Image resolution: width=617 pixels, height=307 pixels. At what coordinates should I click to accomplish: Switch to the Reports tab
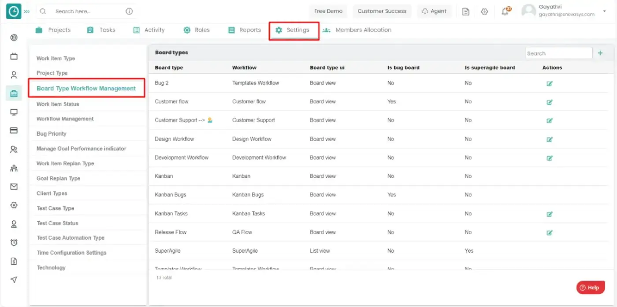(x=244, y=30)
